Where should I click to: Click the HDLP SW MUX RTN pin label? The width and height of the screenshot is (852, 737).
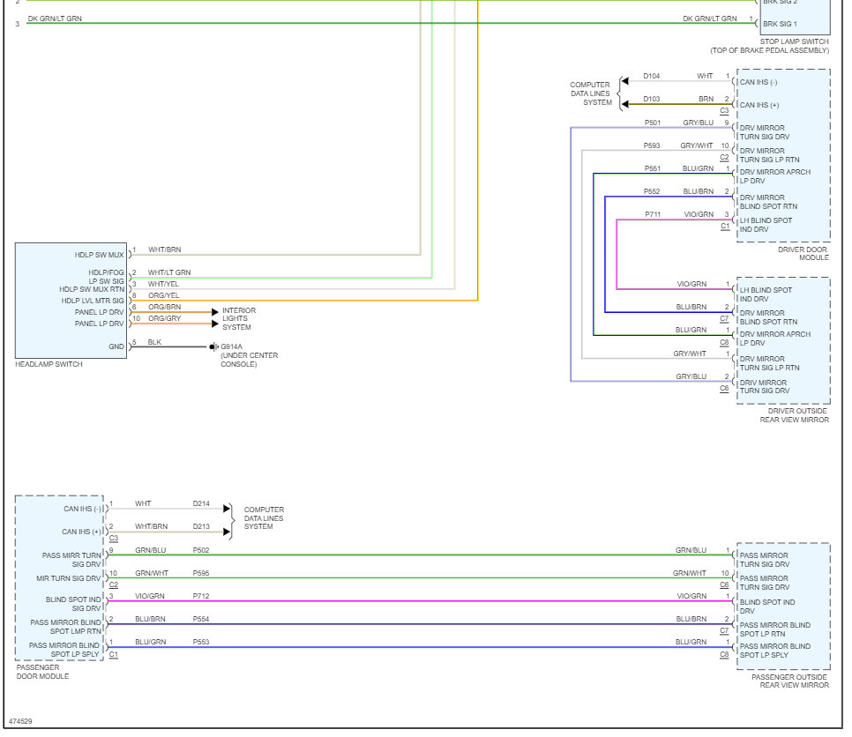click(x=92, y=289)
